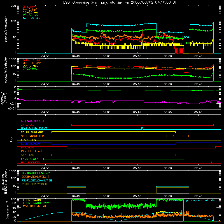Select the PARTICLE_FLAG label
The width and height of the screenshot is (224, 224).
[31, 151]
